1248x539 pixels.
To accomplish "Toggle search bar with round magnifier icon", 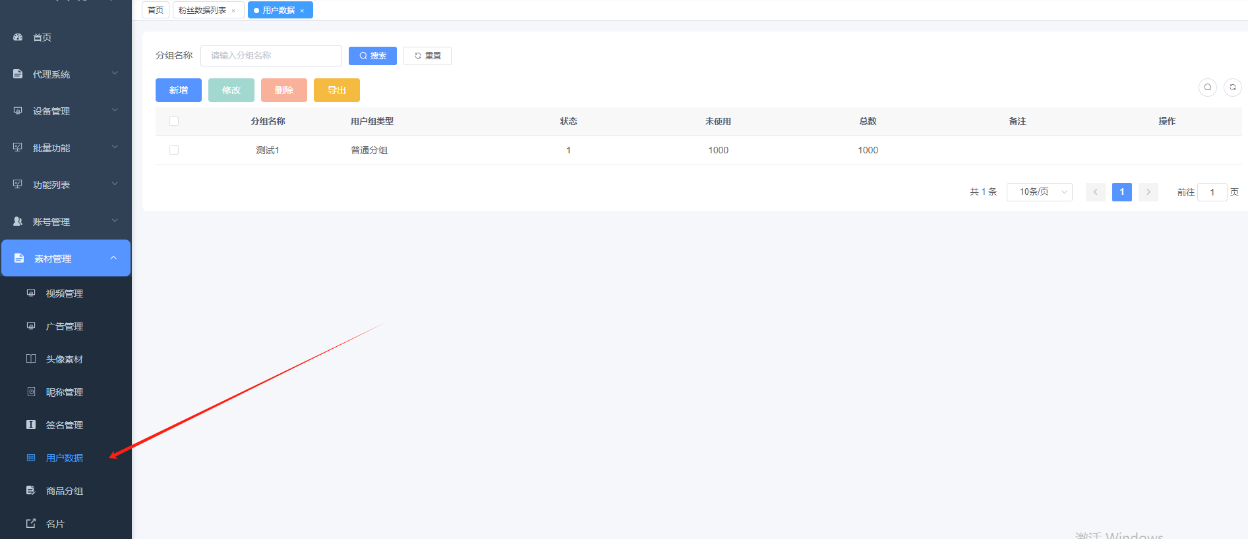I will (1208, 87).
